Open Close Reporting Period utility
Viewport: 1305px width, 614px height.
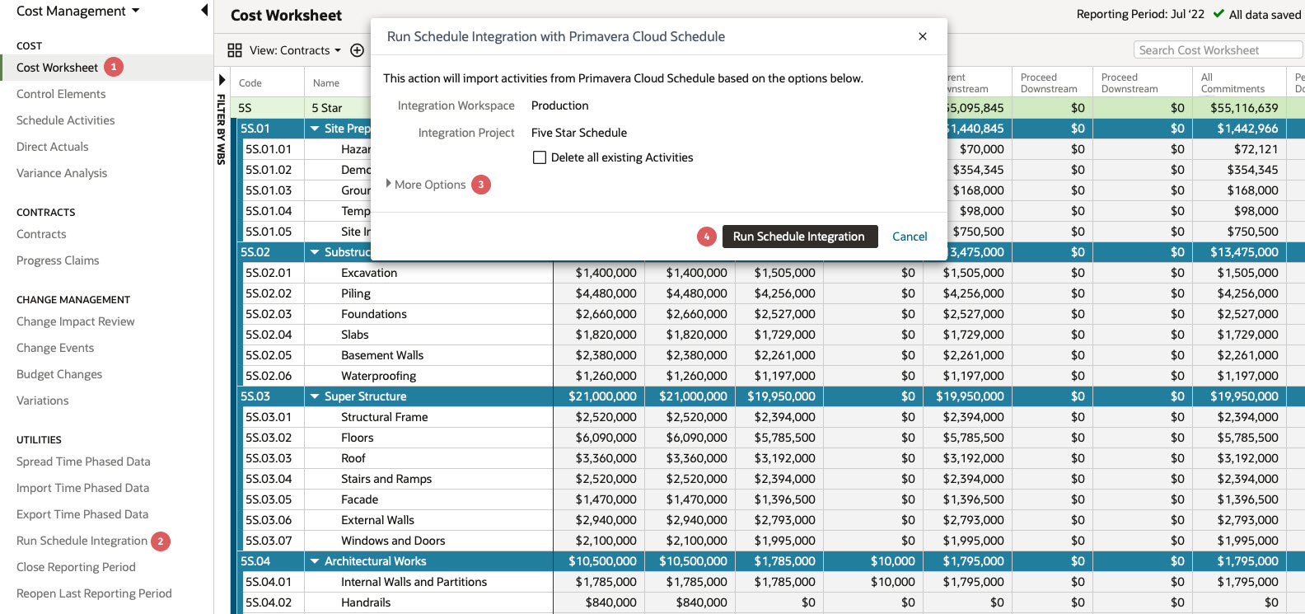click(x=76, y=567)
